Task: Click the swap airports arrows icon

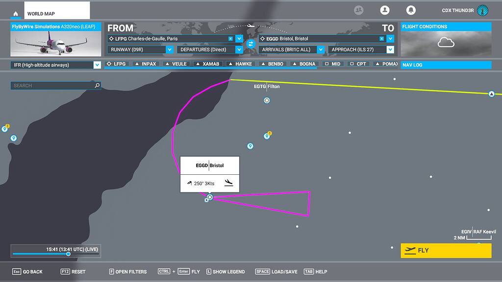Action: coord(251,44)
